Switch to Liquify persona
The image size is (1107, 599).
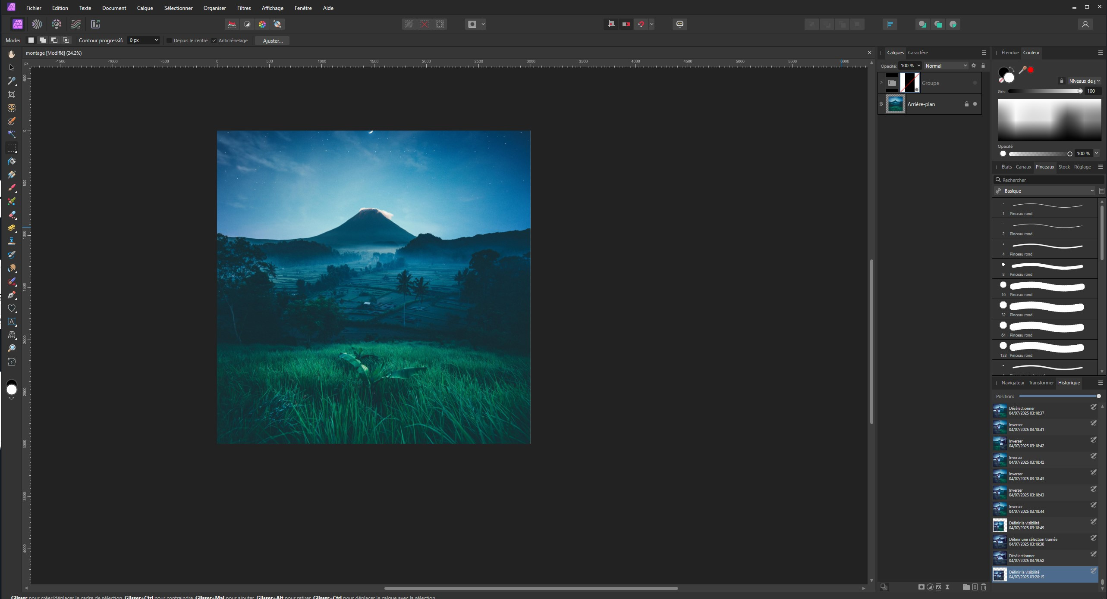point(37,24)
